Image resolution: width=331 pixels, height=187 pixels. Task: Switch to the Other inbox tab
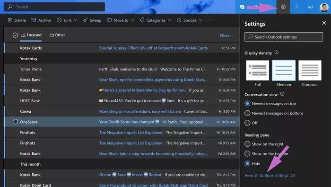(x=57, y=35)
